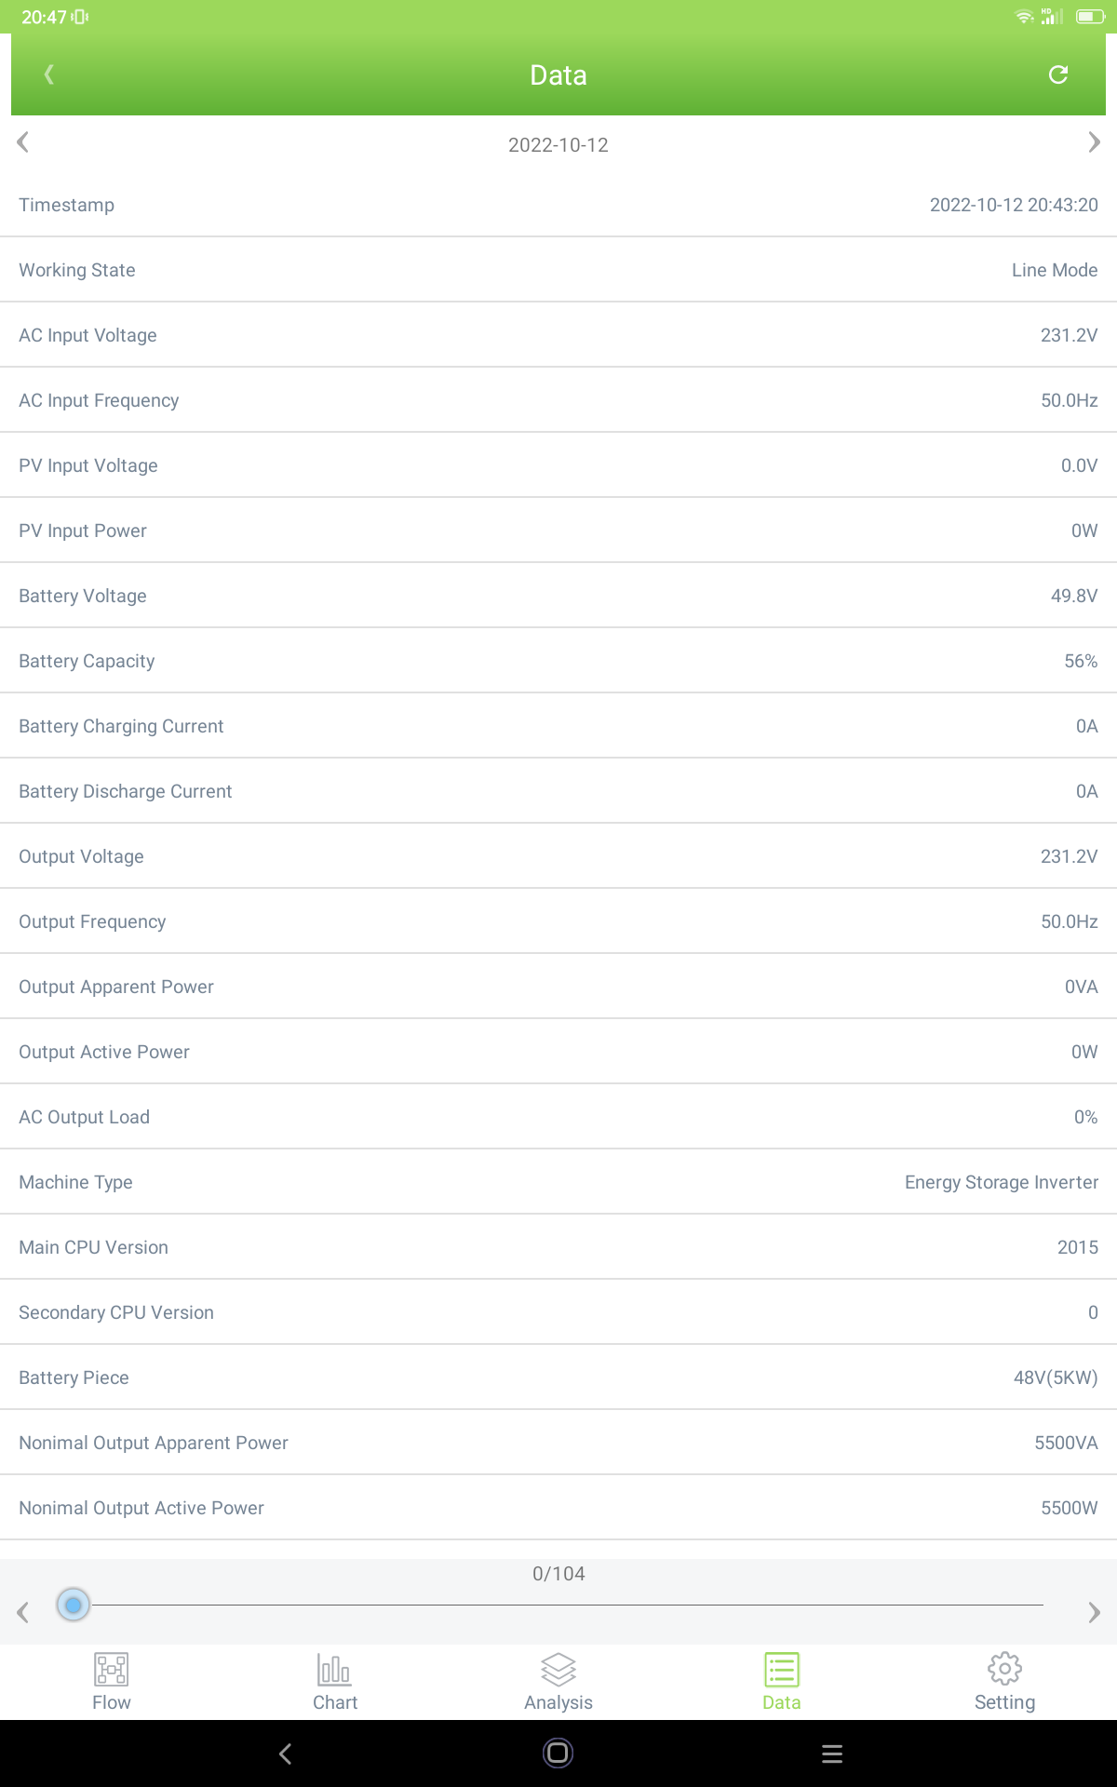
Task: Select the Data list icon
Action: point(781,1670)
